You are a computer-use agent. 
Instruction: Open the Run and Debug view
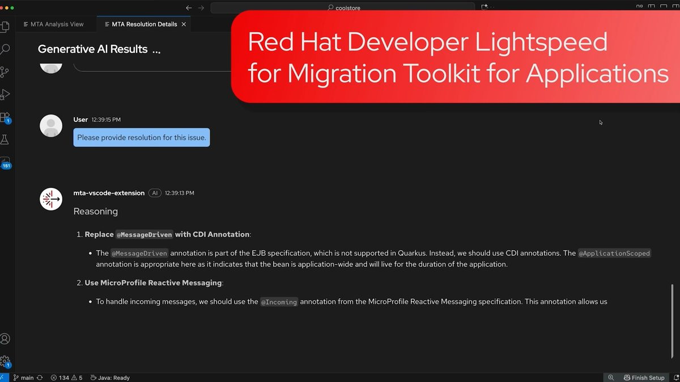[5, 95]
